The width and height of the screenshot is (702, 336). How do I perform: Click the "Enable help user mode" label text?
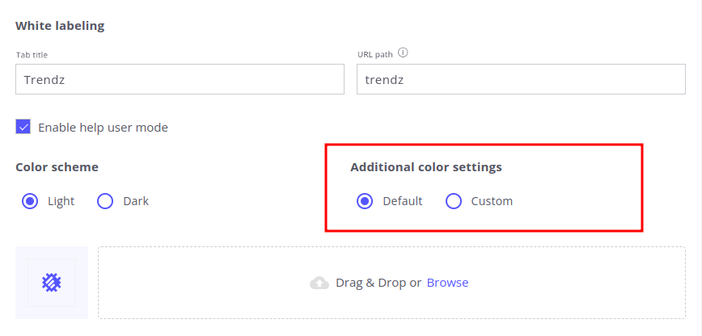pos(103,128)
